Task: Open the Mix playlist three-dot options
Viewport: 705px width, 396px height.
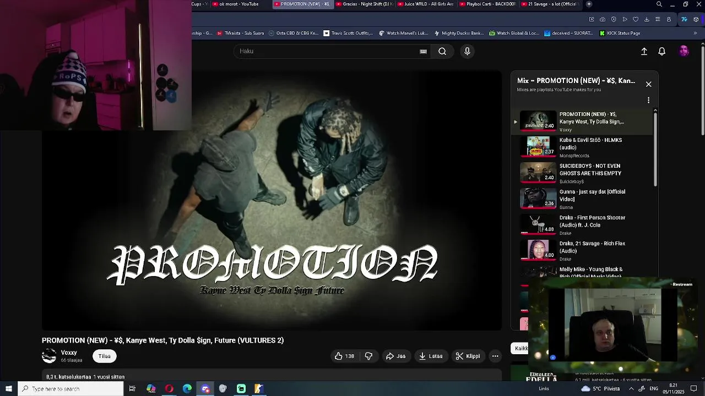Action: coord(648,100)
